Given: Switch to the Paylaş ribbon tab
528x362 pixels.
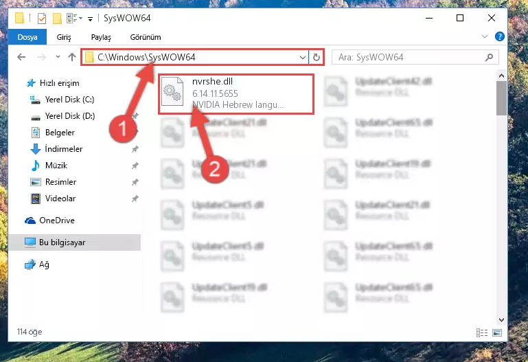Looking at the screenshot, I should pyautogui.click(x=101, y=37).
